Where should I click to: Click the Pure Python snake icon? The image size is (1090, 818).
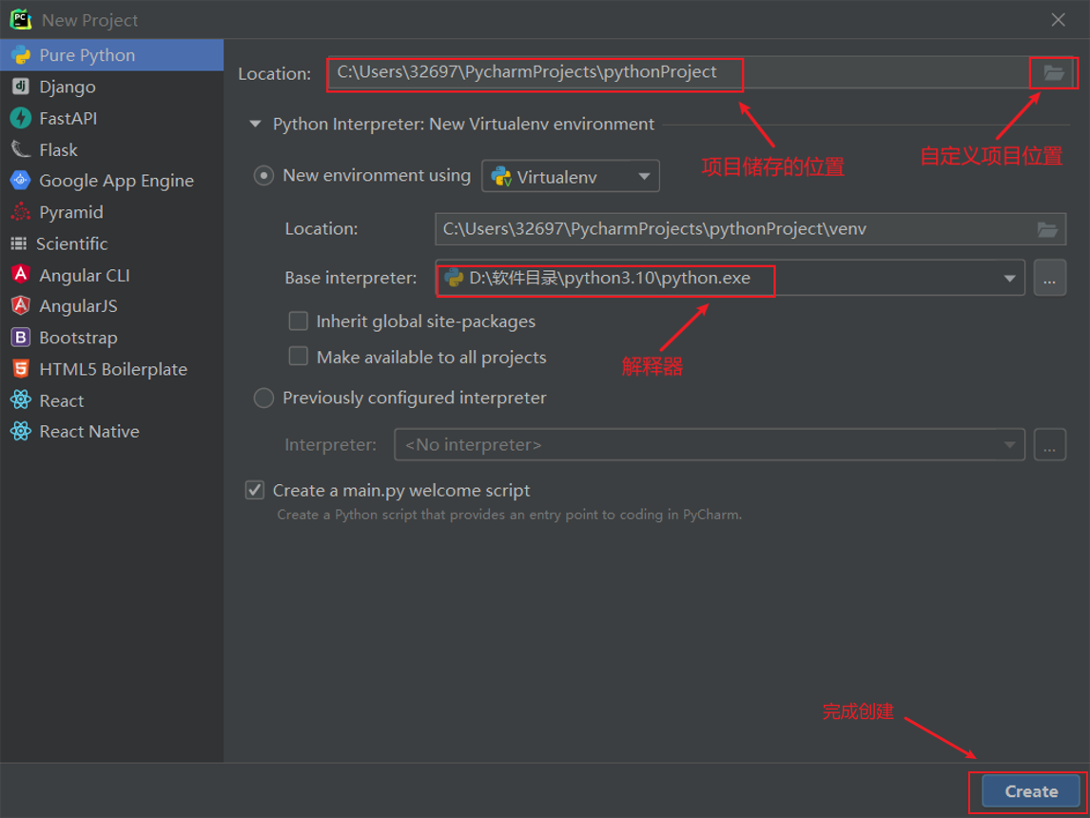(21, 55)
